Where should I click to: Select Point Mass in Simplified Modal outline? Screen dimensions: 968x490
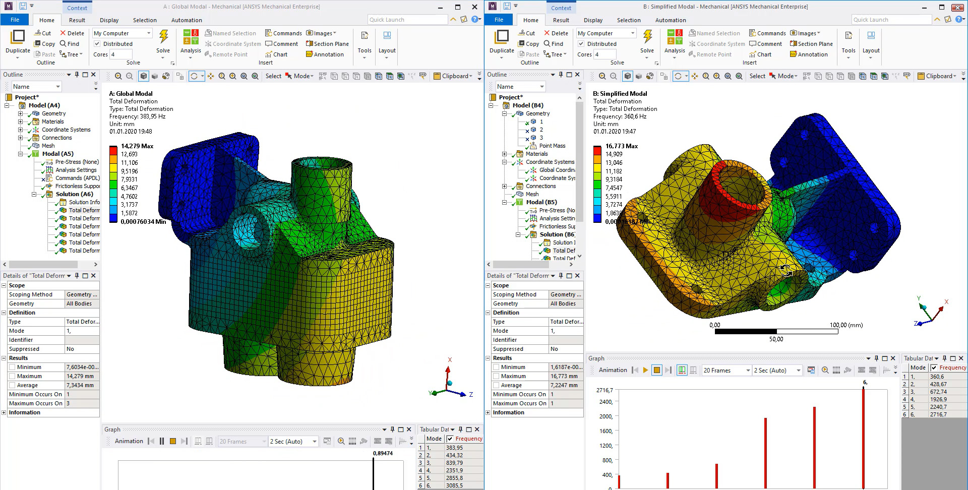tap(552, 146)
